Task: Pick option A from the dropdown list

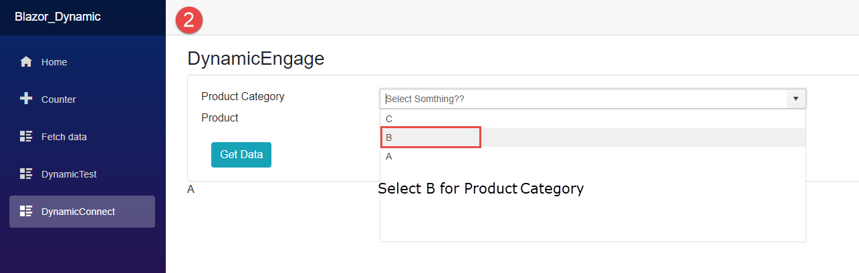Action: [x=389, y=156]
